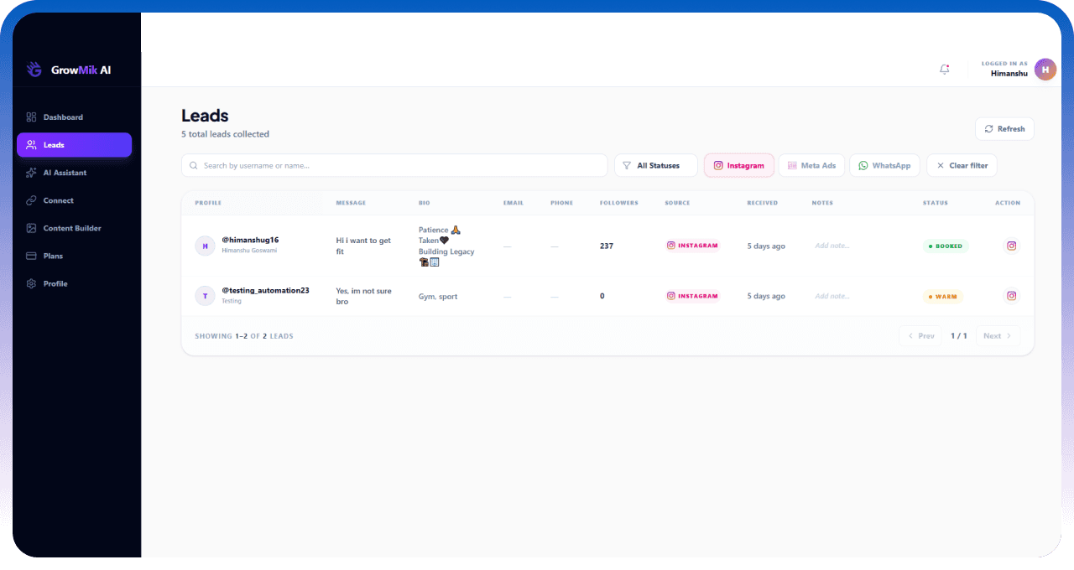Click the Instagram source badge for himanshug16
1074x570 pixels.
point(693,246)
